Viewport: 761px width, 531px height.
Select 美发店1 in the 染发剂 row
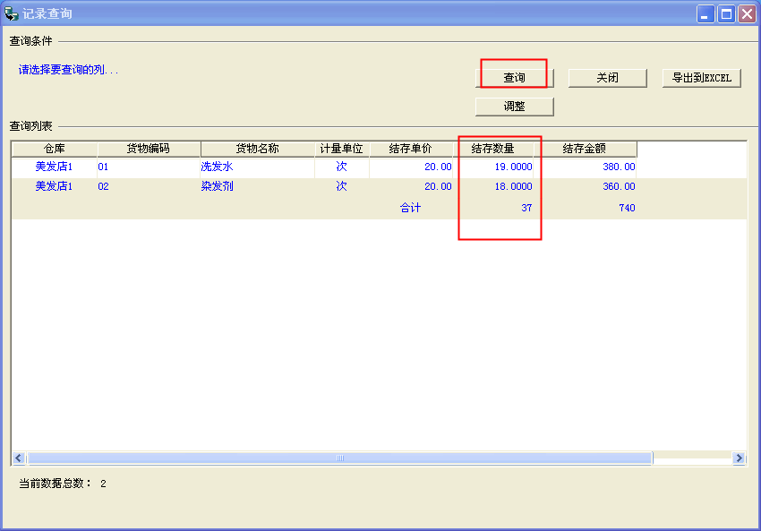coord(54,186)
